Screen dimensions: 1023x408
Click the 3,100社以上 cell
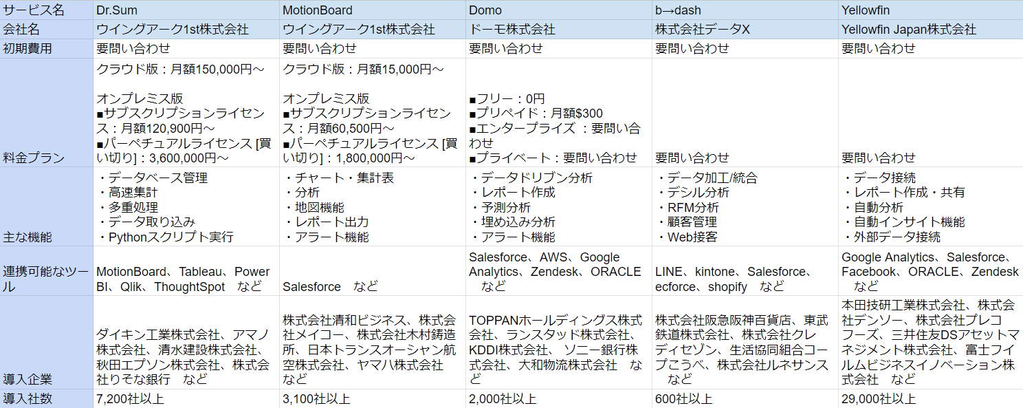point(373,399)
